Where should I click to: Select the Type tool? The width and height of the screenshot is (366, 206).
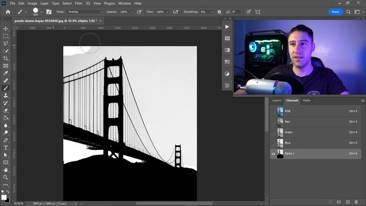tap(6, 148)
